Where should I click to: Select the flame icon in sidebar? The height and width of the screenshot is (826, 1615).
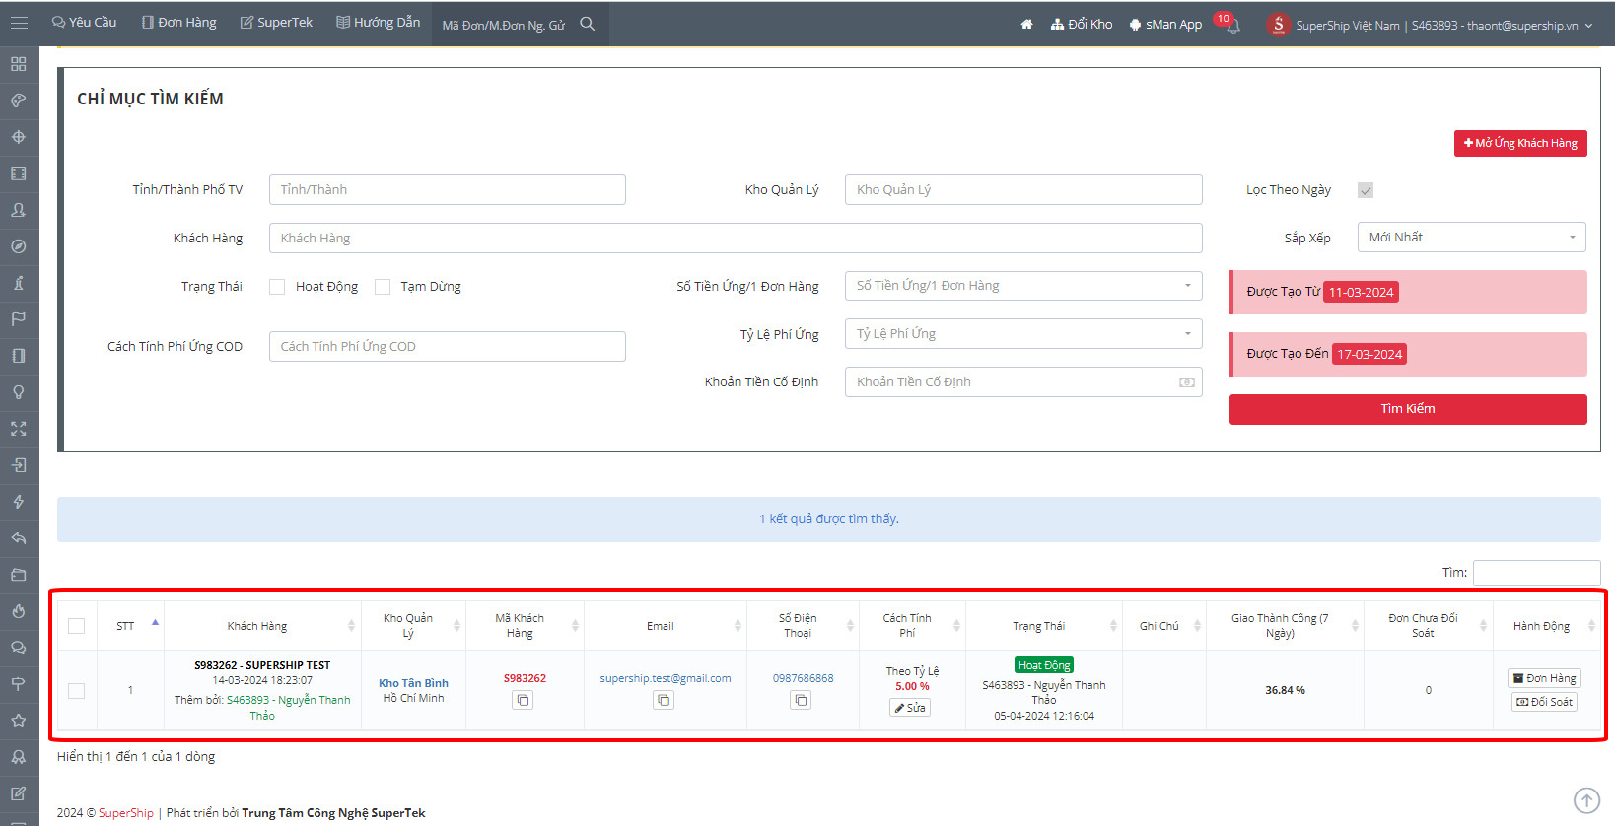19,611
